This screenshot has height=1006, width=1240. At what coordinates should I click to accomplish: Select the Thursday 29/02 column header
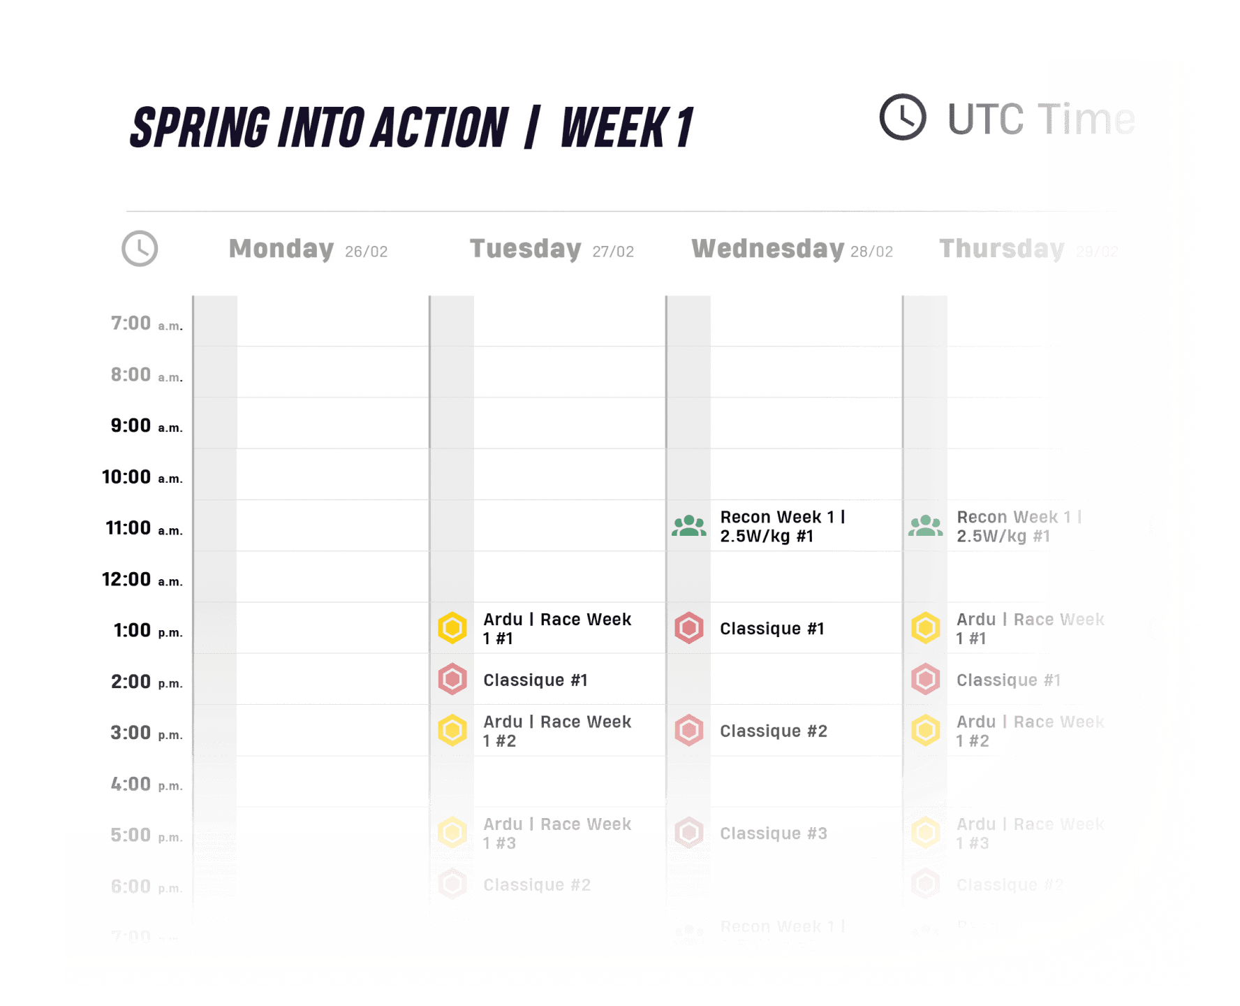pos(1028,249)
